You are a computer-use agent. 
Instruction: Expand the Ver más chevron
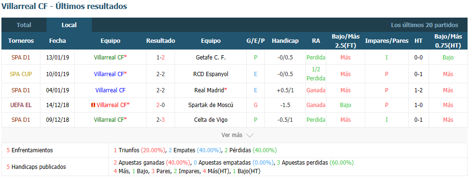(x=249, y=135)
